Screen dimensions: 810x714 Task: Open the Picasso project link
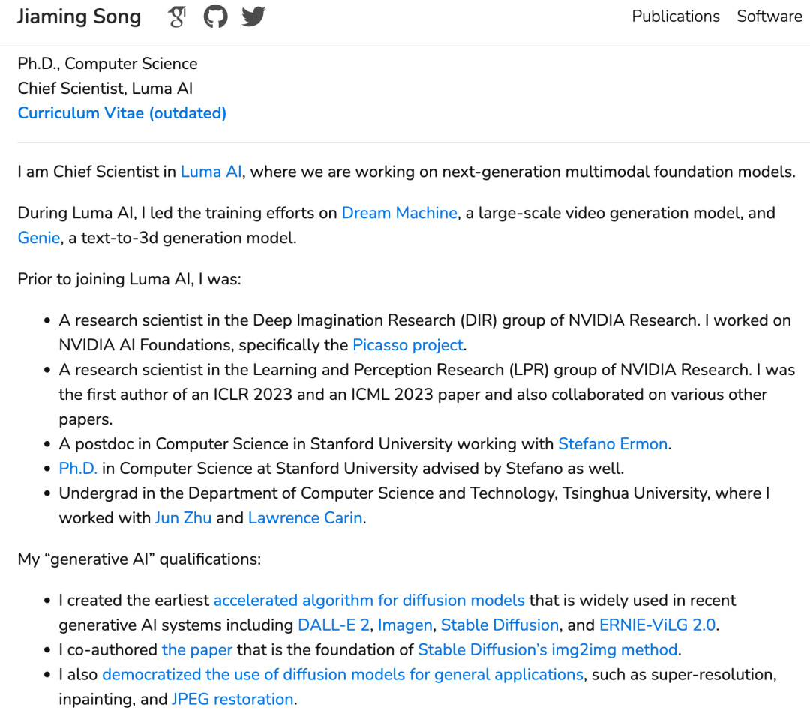(407, 345)
